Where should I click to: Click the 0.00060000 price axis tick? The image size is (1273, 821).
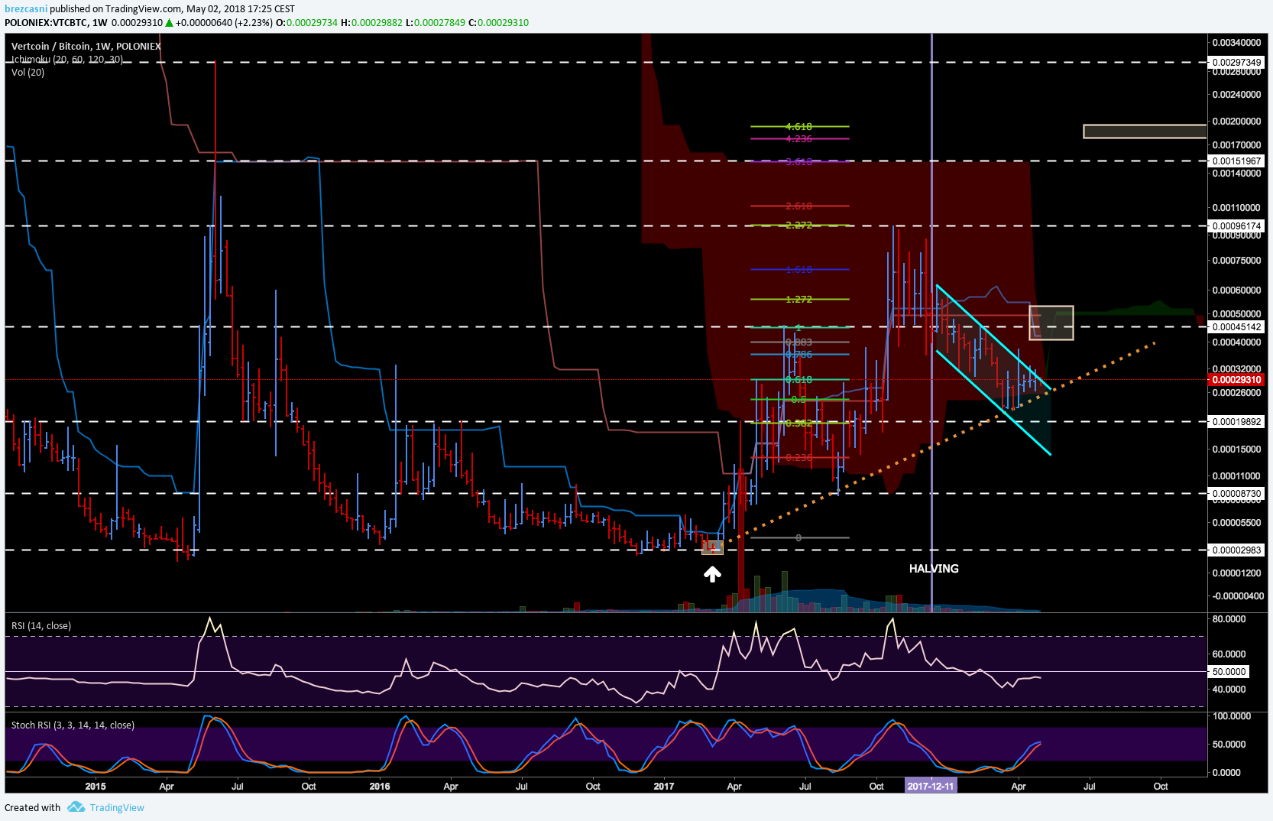coord(1236,290)
